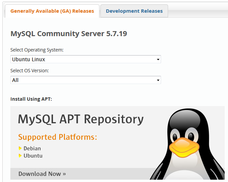The image size is (228, 182).
Task: Open the Development Releases tab
Action: [x=134, y=11]
